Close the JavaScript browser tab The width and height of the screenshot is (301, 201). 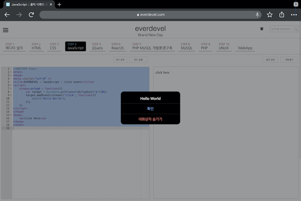click(x=51, y=5)
